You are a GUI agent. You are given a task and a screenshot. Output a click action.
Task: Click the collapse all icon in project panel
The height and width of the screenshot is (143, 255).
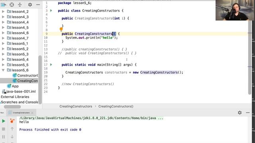pyautogui.click(x=20, y=5)
